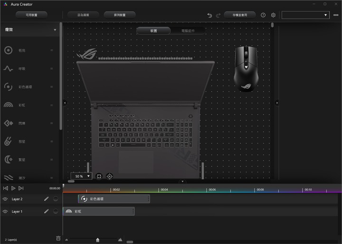Select the ROG mouse device on canvas
Viewport: 342px width, 244px height.
point(246,69)
